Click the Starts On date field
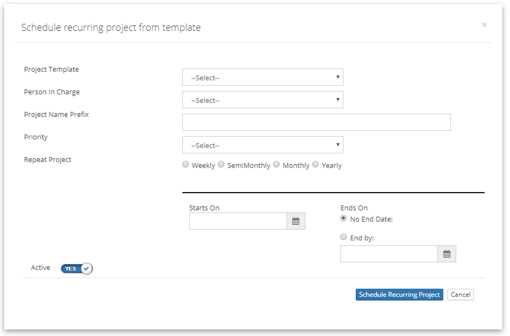The image size is (510, 336). point(238,221)
